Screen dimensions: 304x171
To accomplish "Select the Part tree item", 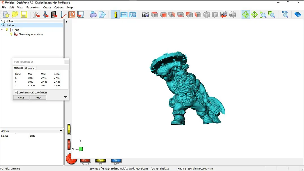I will point(17,30).
